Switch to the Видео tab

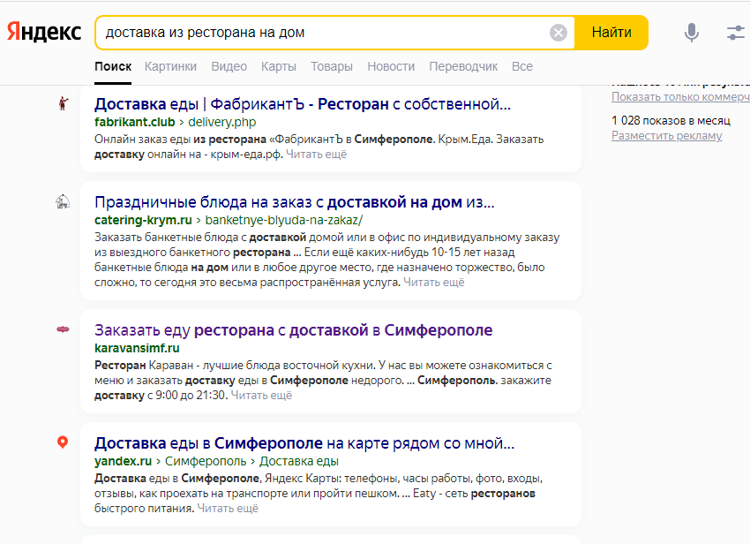tap(229, 66)
